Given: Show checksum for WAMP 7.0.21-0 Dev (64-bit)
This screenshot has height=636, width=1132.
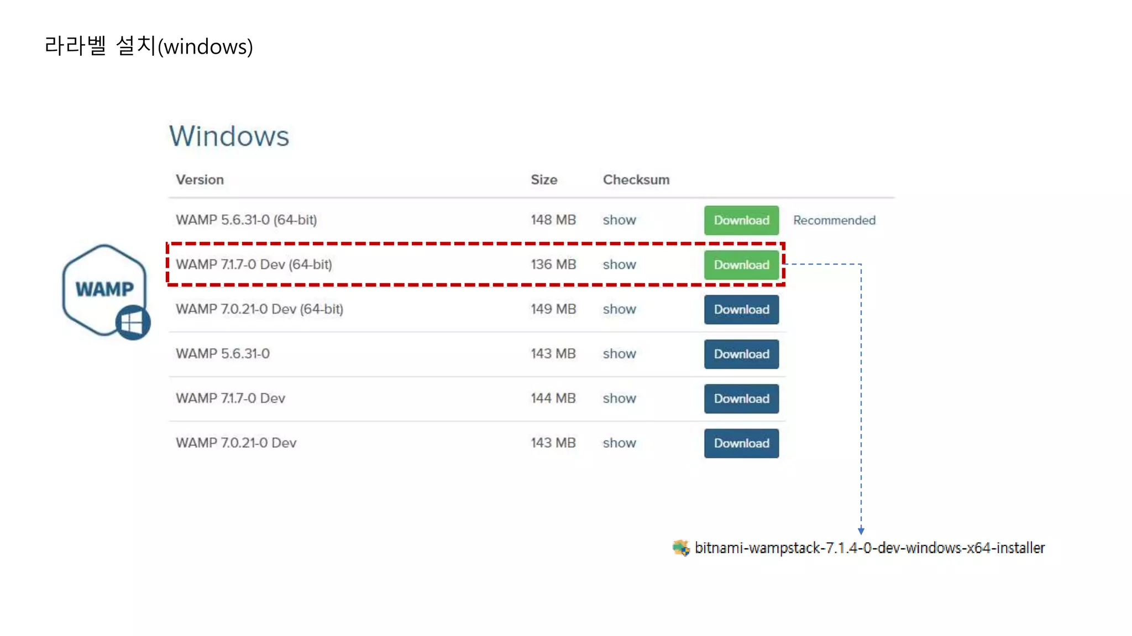Looking at the screenshot, I should [x=619, y=310].
